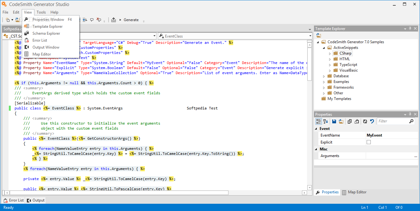Expand the CSharp folder

[330, 53]
